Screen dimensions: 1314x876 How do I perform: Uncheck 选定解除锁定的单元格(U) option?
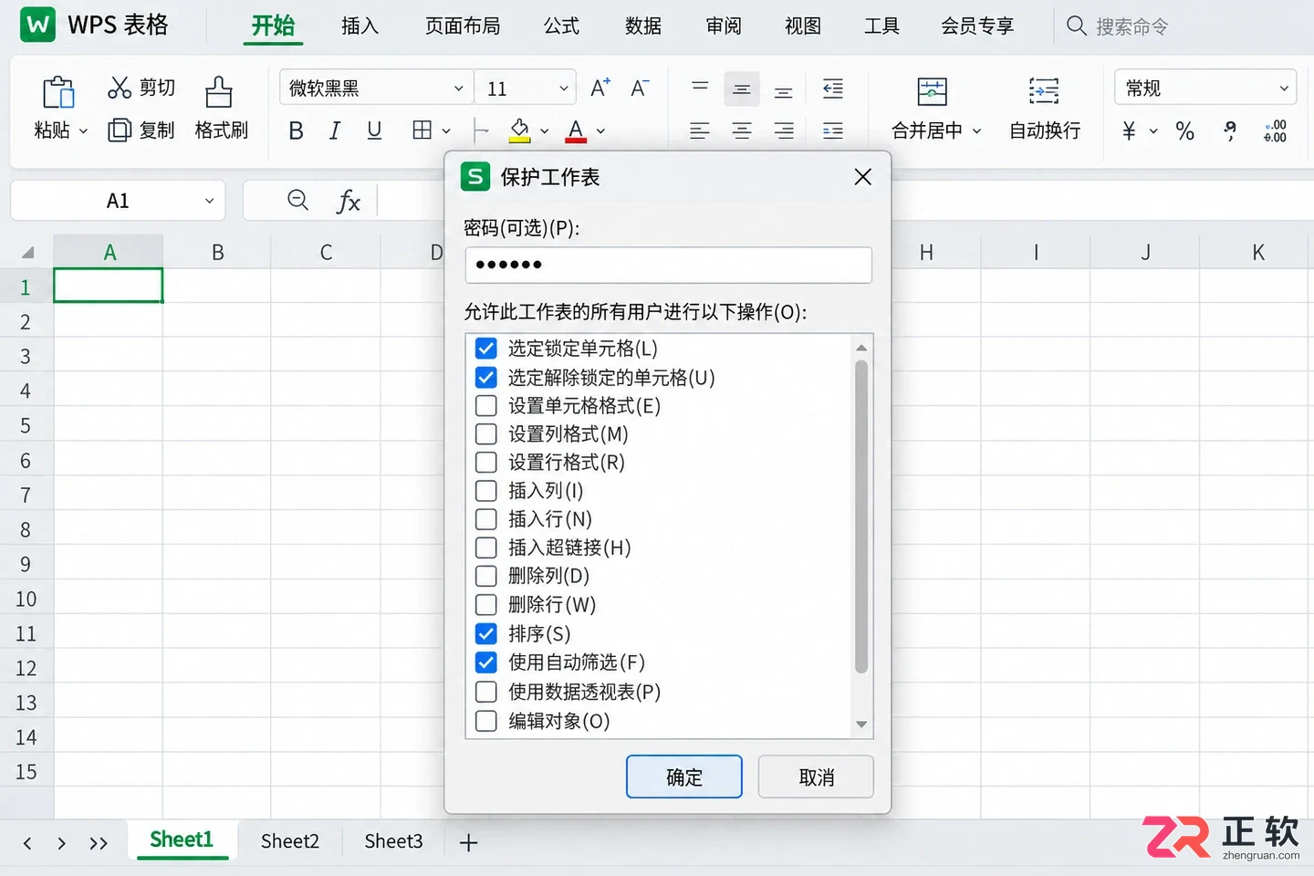(x=486, y=377)
